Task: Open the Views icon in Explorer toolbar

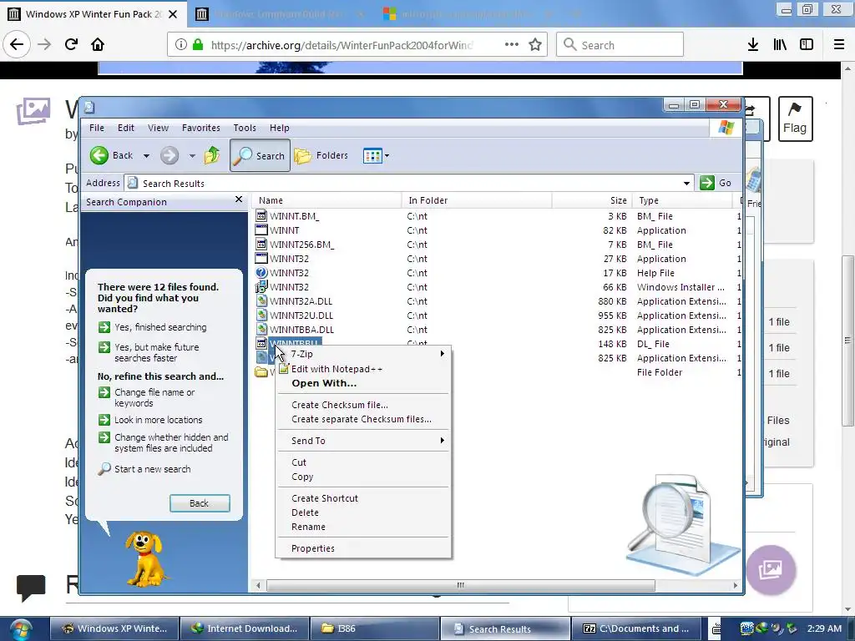Action: 372,156
